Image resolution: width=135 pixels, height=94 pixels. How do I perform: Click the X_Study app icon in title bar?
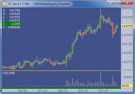(4, 4)
